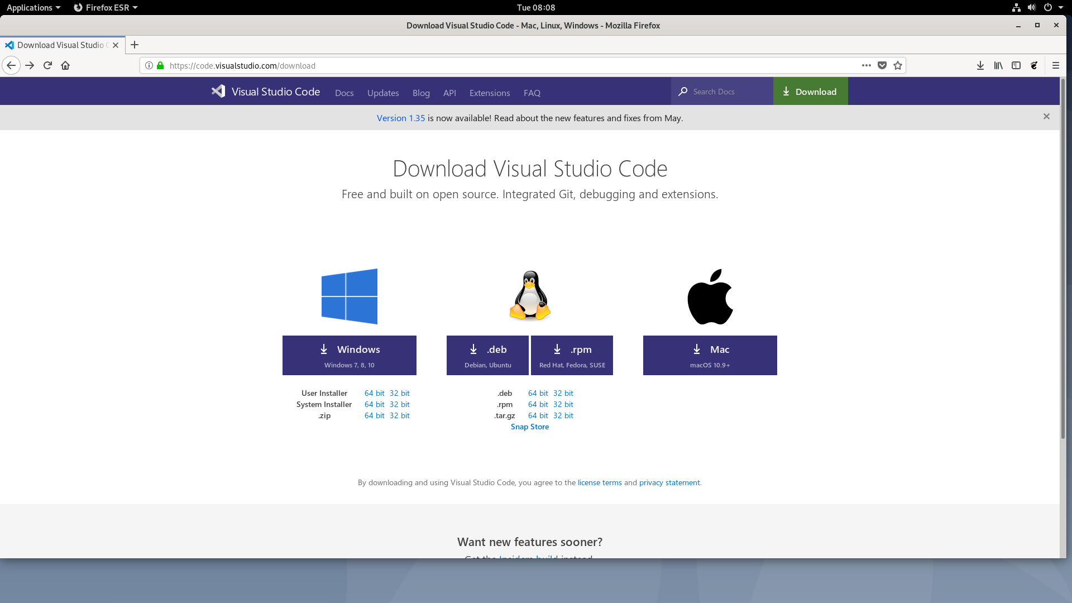Open the privacy statement link
This screenshot has width=1072, height=603.
pos(669,482)
